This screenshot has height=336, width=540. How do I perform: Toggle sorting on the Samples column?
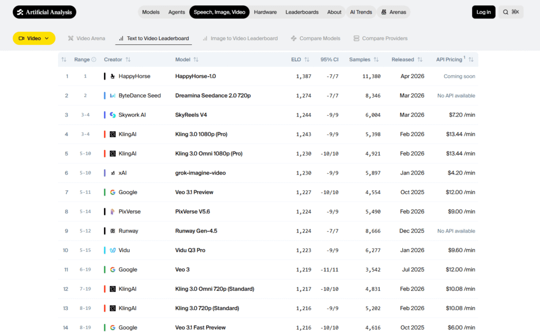[376, 59]
